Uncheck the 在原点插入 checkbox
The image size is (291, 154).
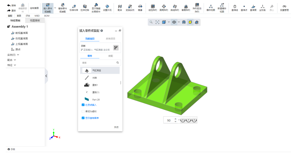[83, 105]
